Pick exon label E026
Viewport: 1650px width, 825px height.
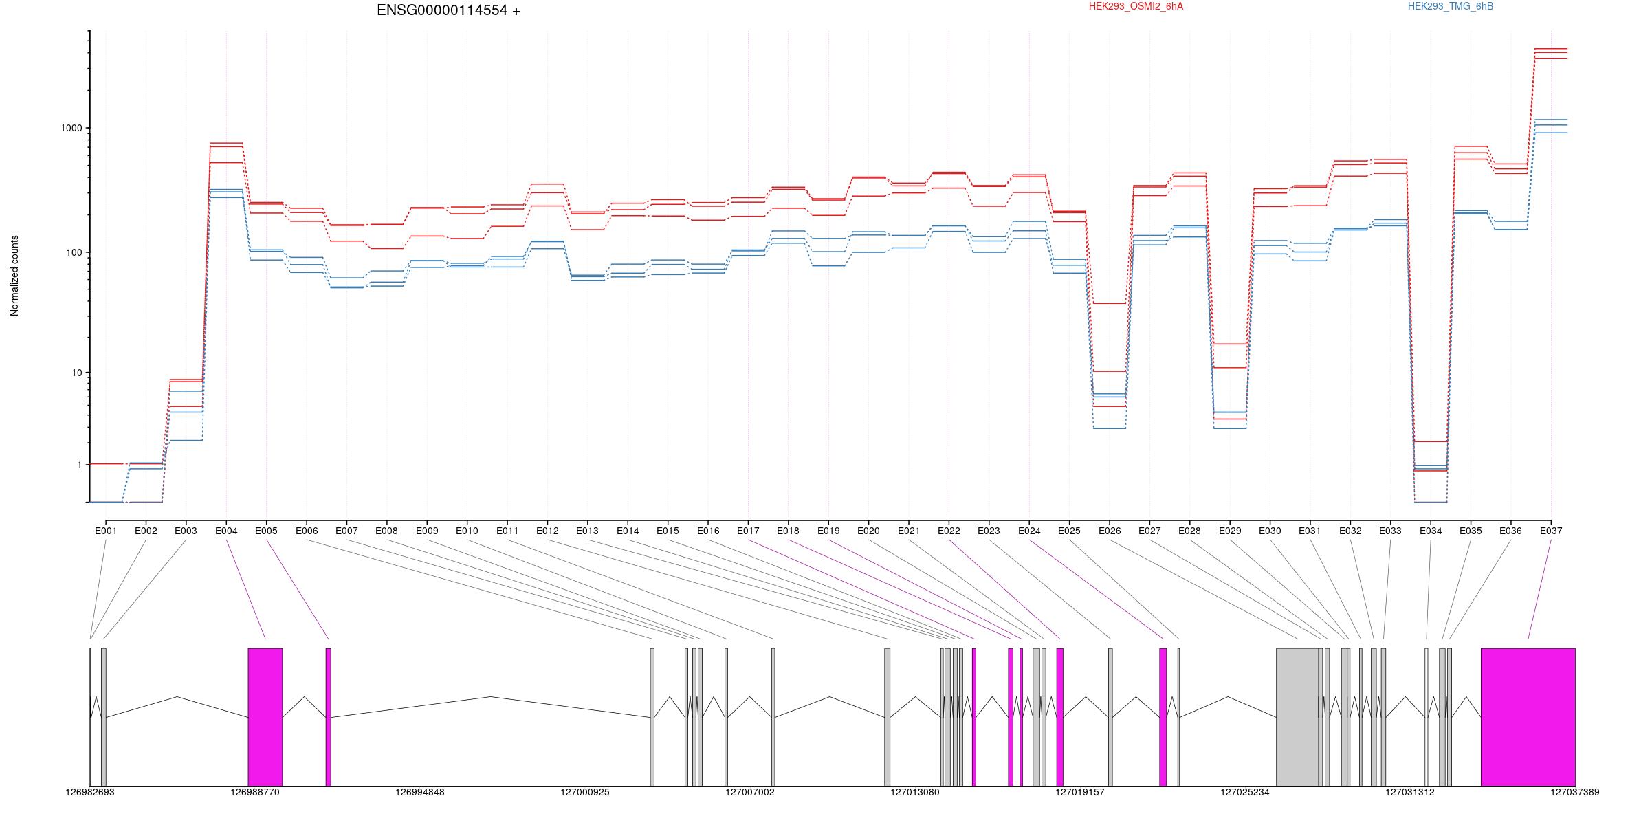pyautogui.click(x=1110, y=531)
